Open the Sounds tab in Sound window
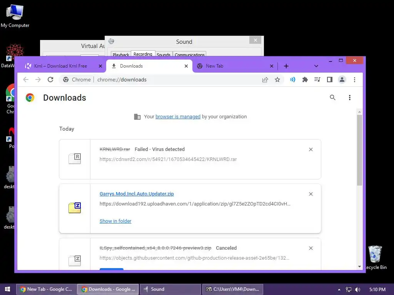394x295 pixels. pos(164,55)
